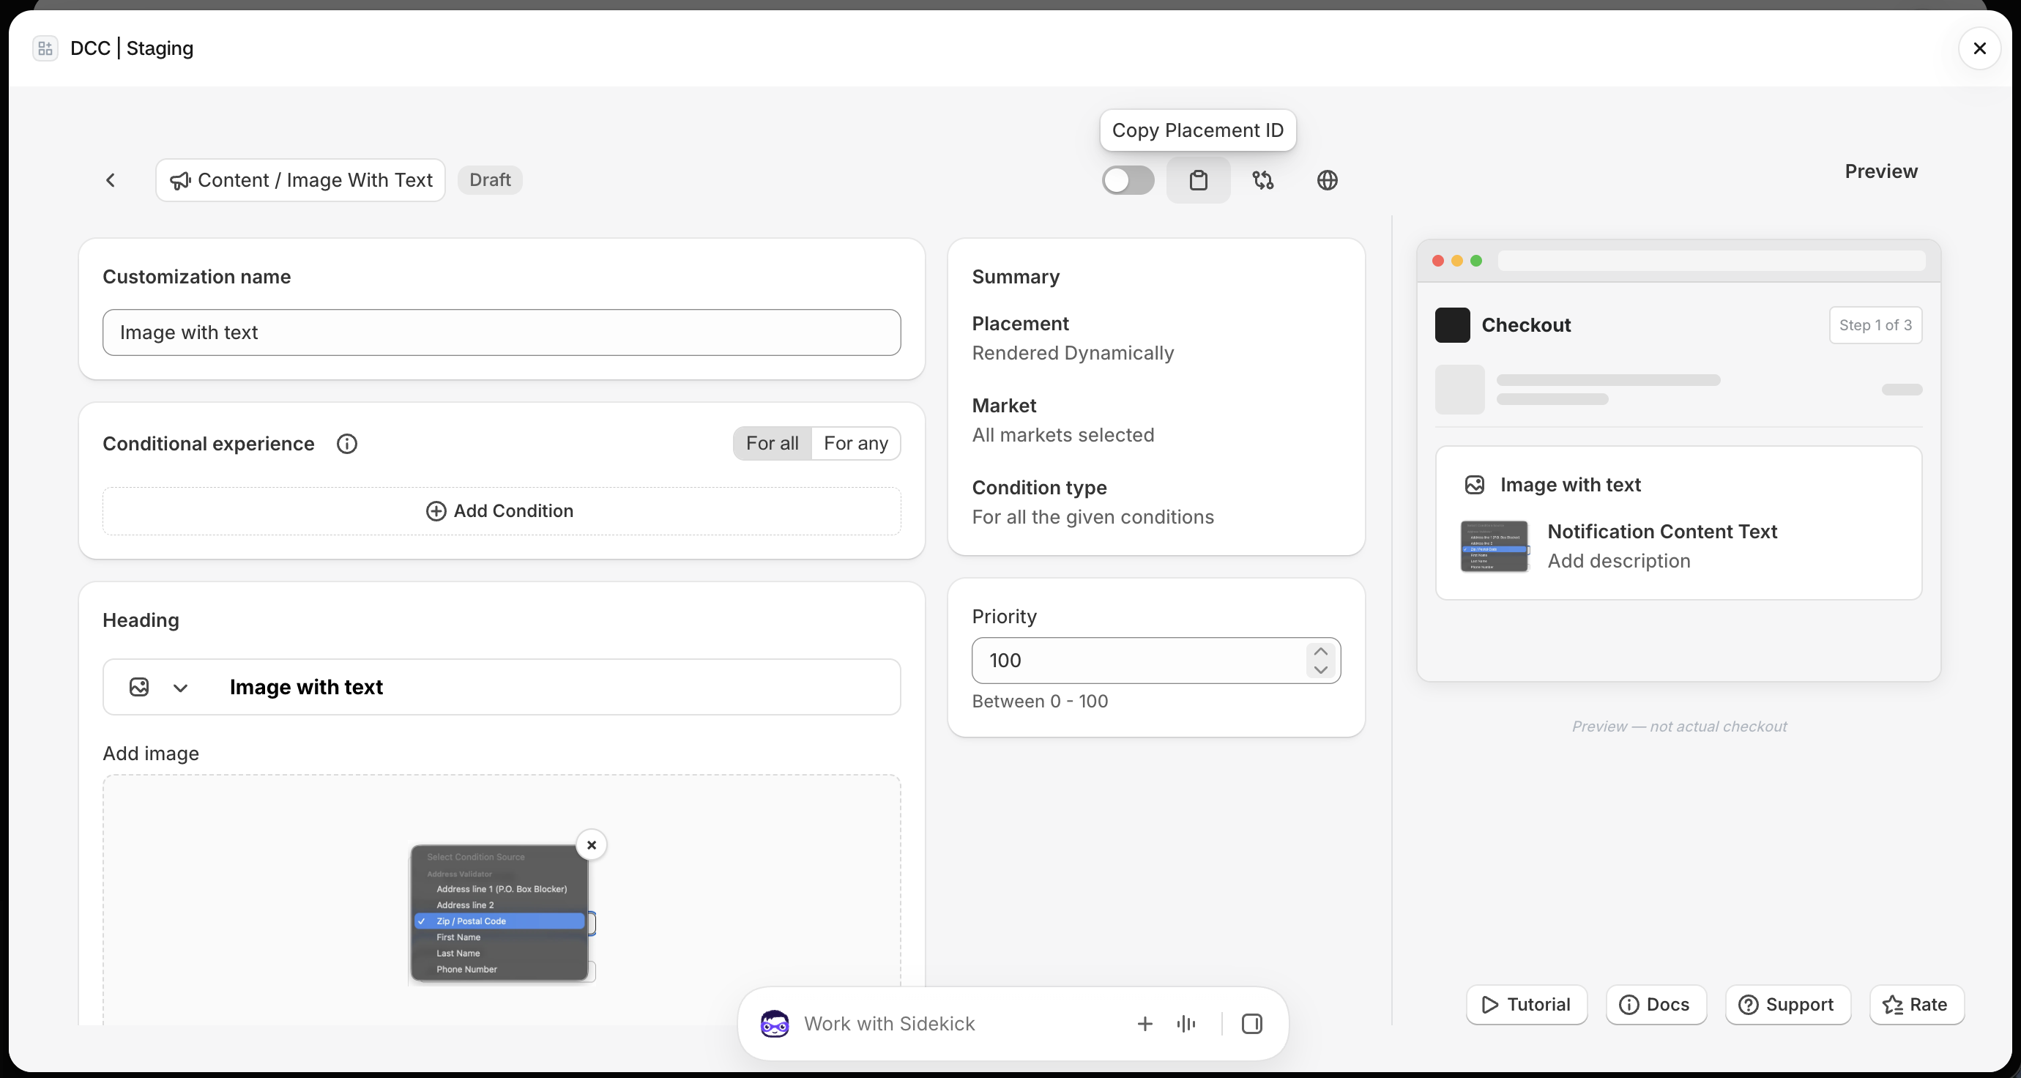Click the plus icon in Sidekick bar
Screen dimensions: 2021x1078
(1145, 1024)
